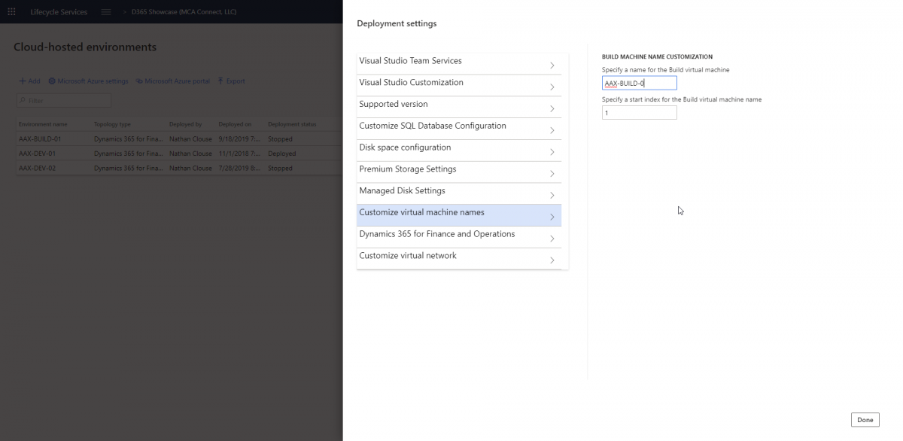
Task: Select Managed Disk Settings item
Action: coord(459,194)
